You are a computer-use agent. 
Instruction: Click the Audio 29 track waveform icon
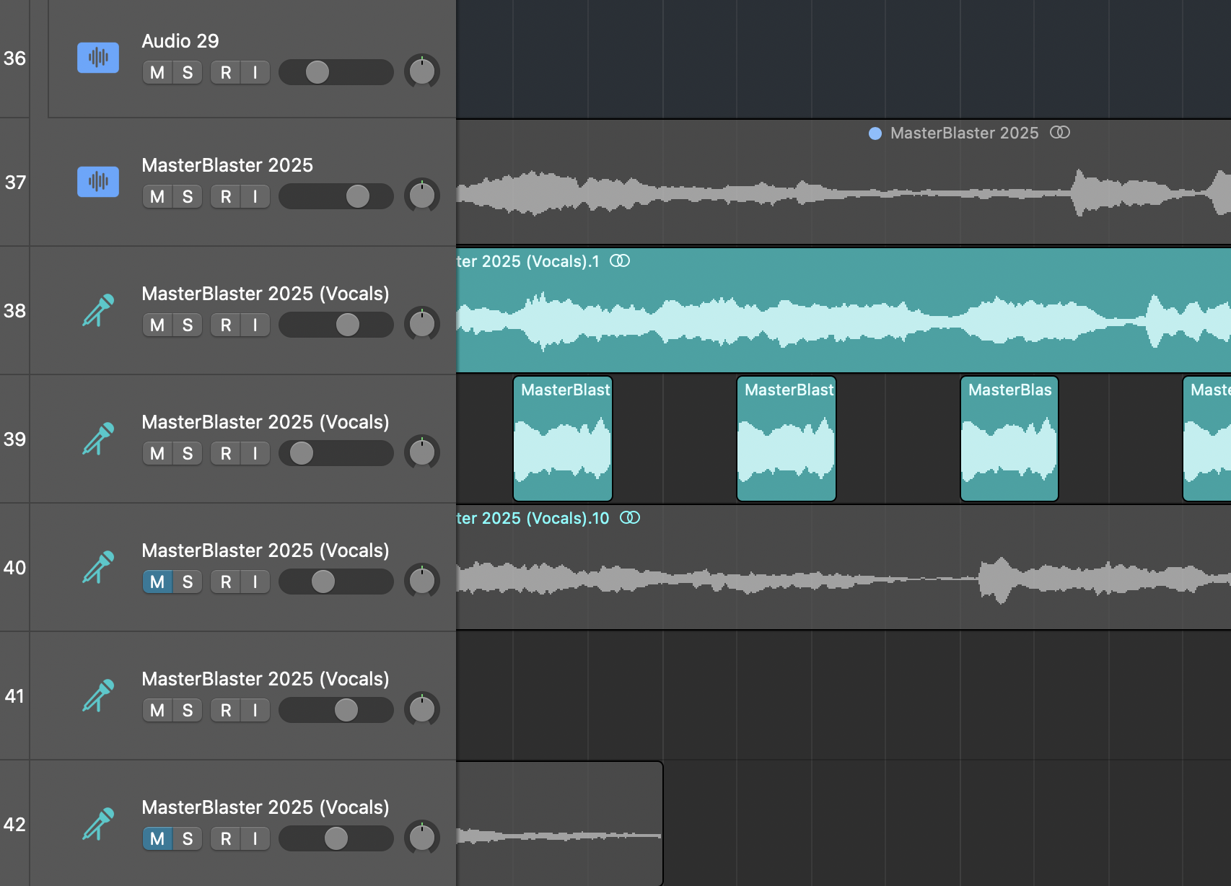click(97, 58)
